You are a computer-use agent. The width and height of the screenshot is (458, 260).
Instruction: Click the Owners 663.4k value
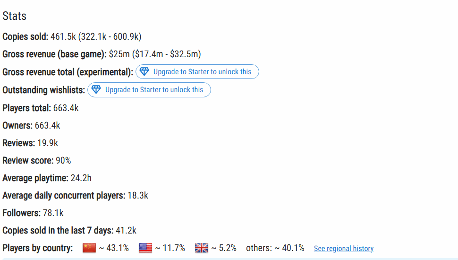tap(47, 125)
